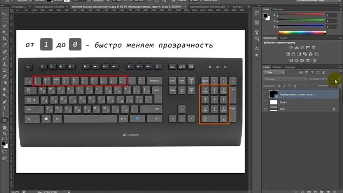This screenshot has height=193, width=343.
Task: Toggle lock all padlock icon
Action: pyautogui.click(x=295, y=86)
